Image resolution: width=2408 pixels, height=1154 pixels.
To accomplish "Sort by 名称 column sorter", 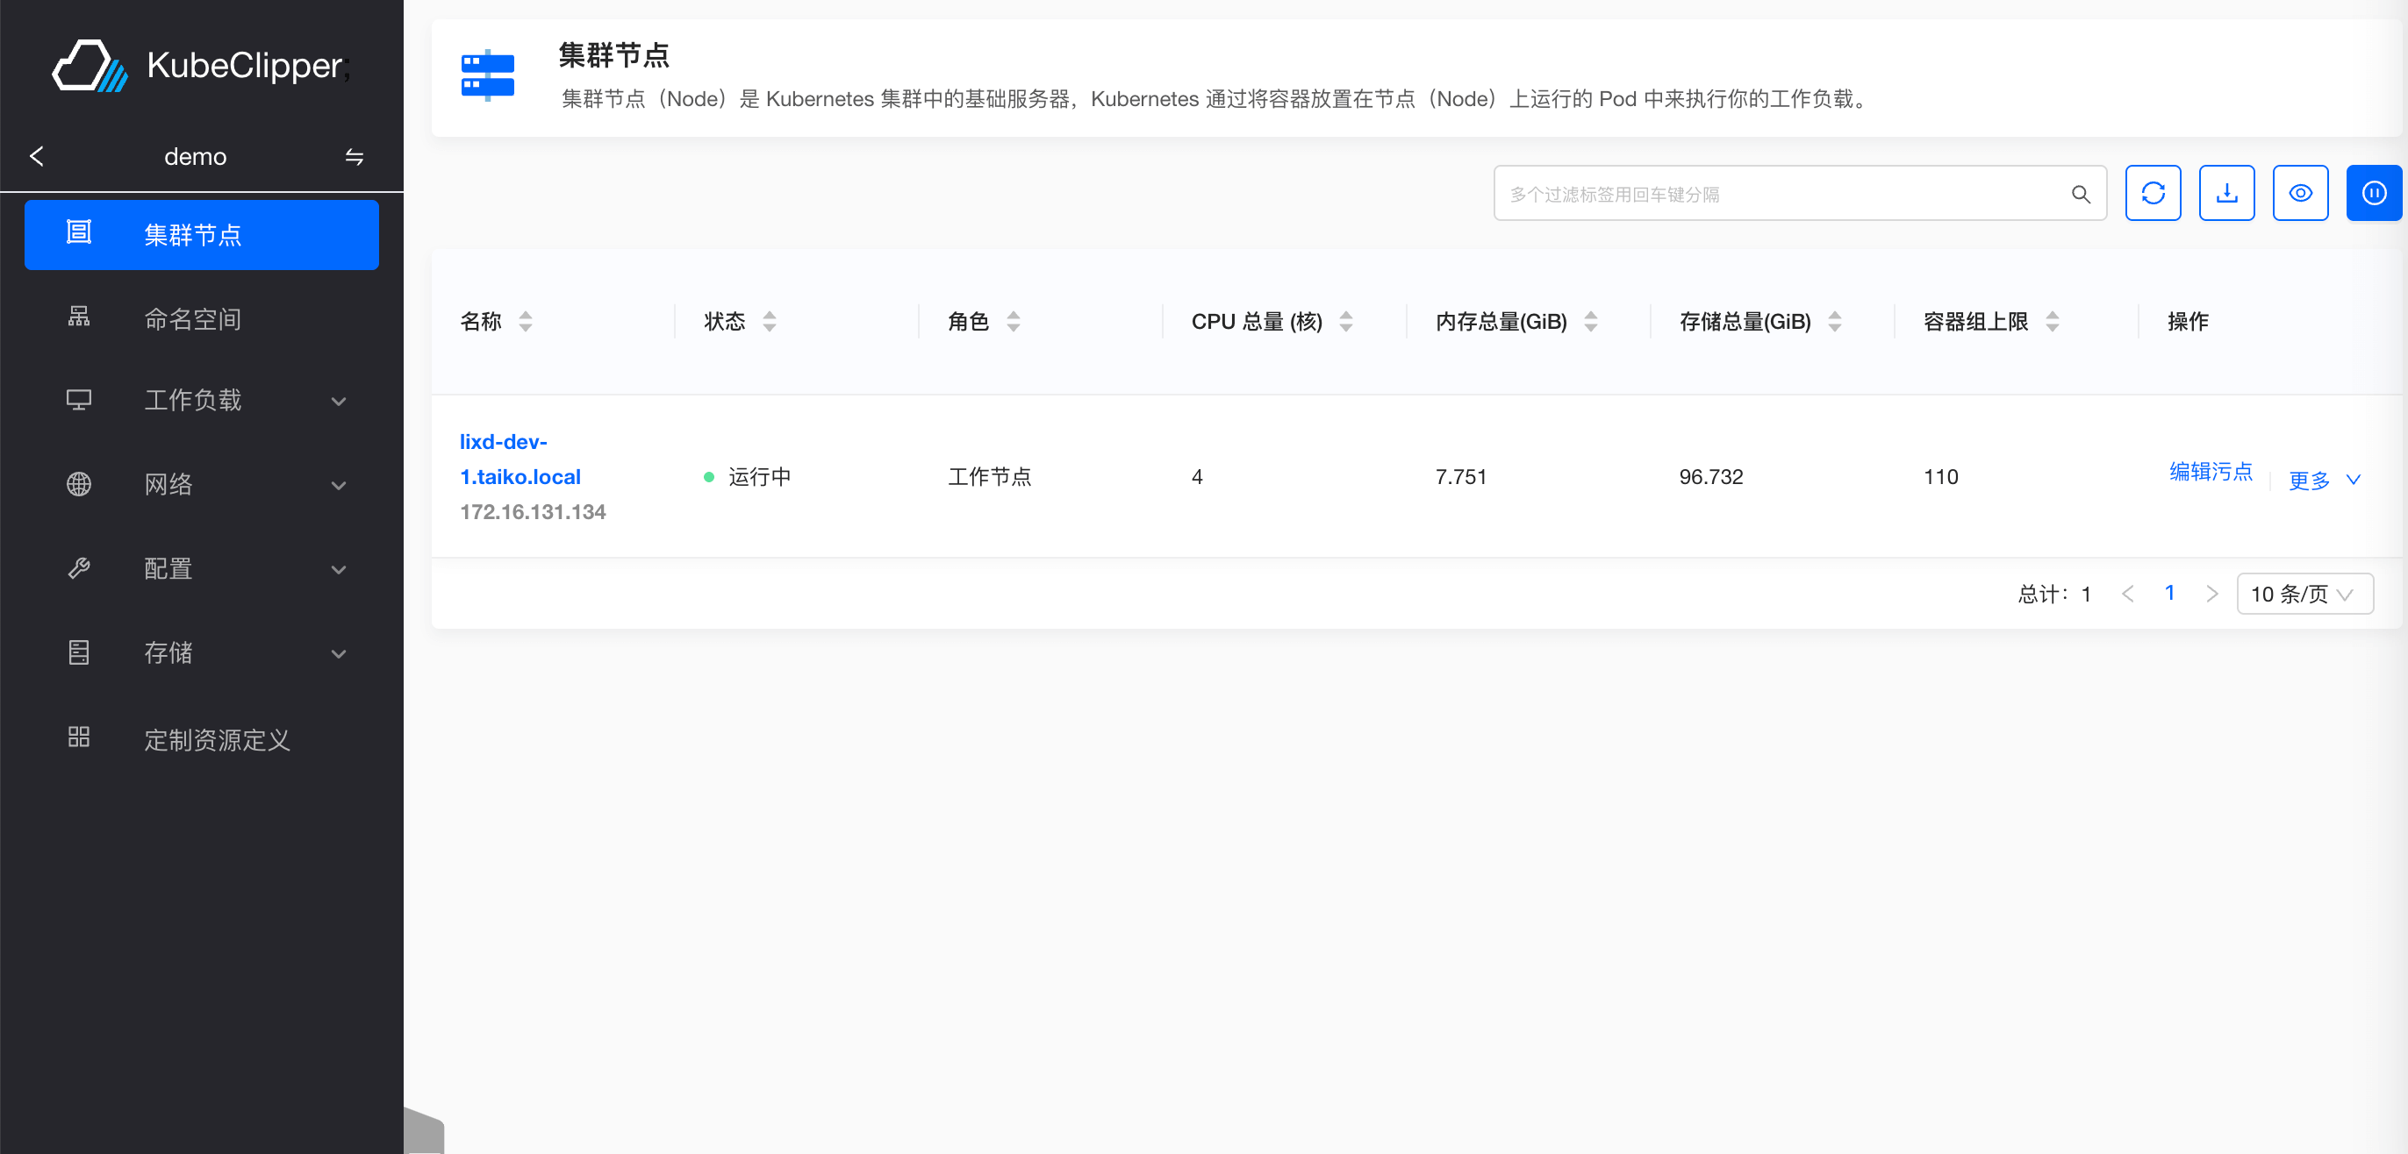I will click(x=526, y=322).
